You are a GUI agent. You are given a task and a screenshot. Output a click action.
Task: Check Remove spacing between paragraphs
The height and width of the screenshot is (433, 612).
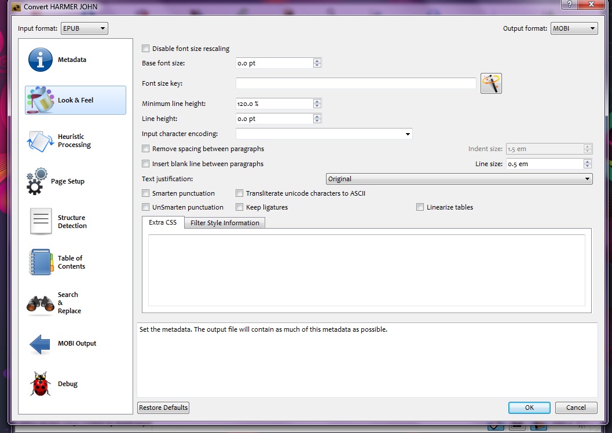pos(145,149)
